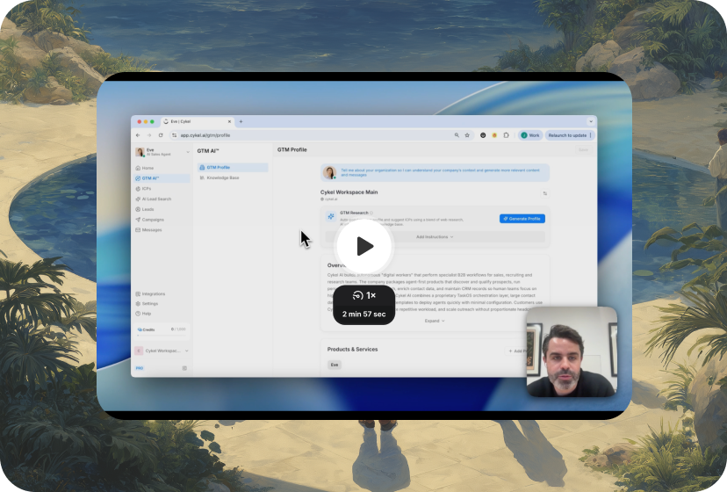Open the Cykel Workspace selector dropdown
The image size is (727, 492).
tap(187, 351)
